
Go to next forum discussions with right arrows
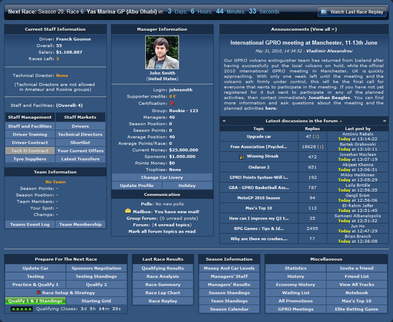point(384,121)
